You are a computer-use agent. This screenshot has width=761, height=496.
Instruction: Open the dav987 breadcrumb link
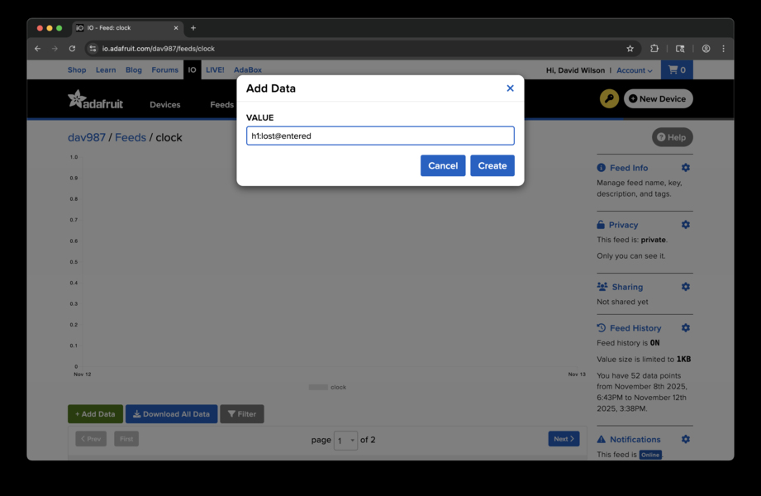[88, 137]
